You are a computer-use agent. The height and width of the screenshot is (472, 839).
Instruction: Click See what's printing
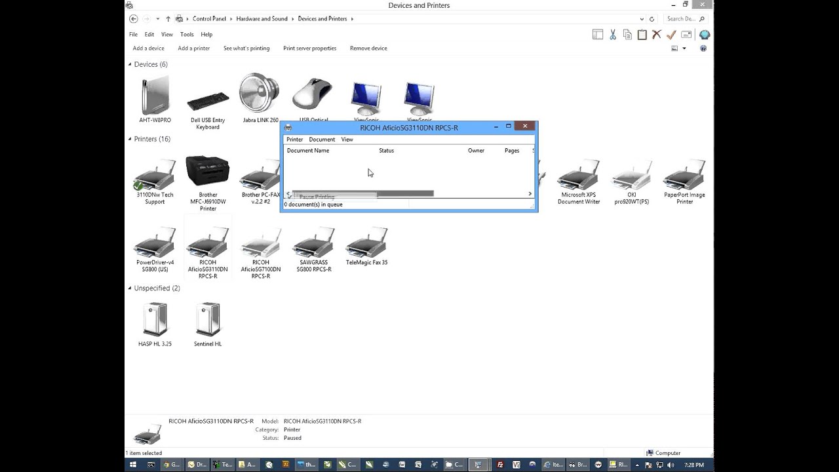[246, 49]
